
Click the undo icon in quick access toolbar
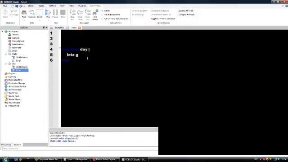17,6
